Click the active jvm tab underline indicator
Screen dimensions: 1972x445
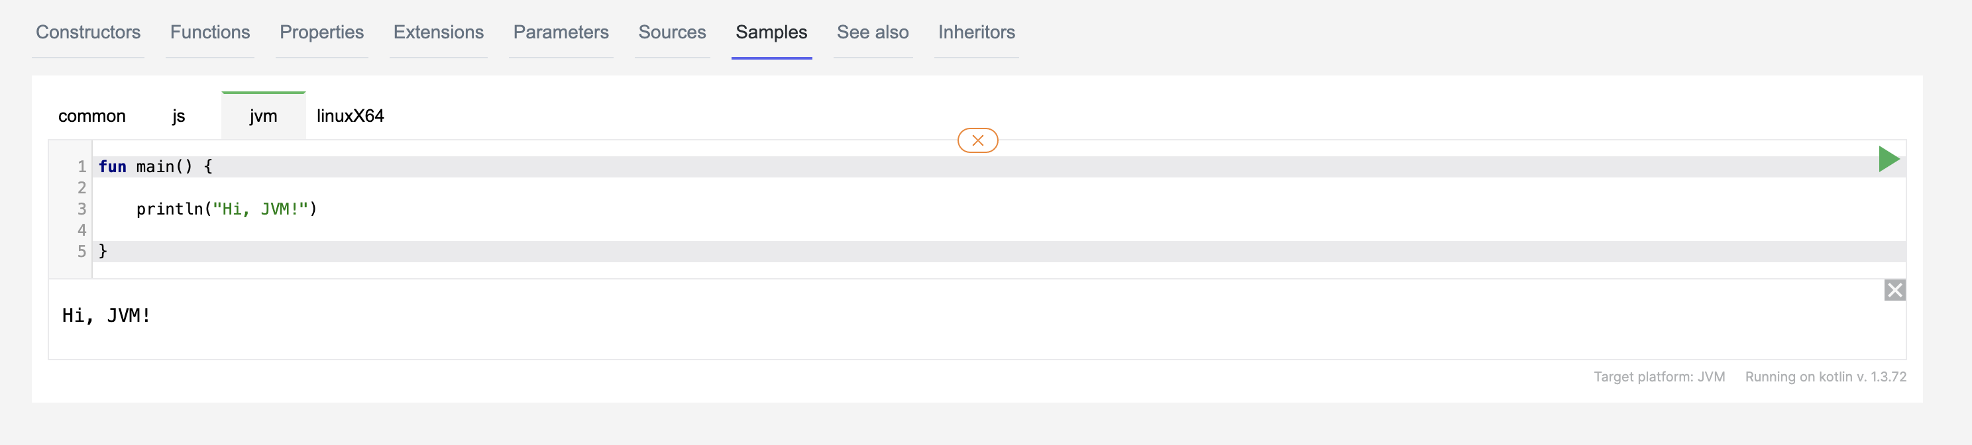click(x=263, y=93)
